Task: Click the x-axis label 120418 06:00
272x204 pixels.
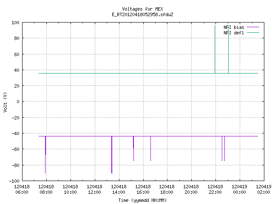Action: pyautogui.click(x=22, y=189)
